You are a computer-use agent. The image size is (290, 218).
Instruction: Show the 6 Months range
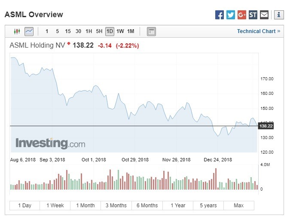pyautogui.click(x=147, y=206)
